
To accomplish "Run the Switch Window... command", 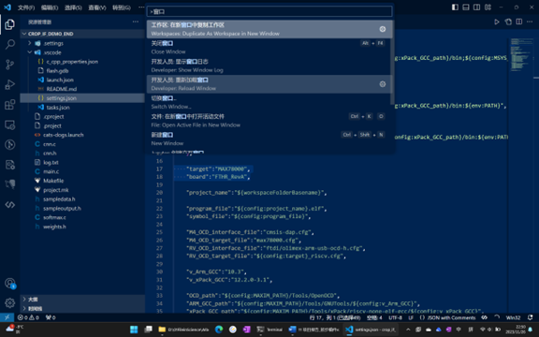I will coord(269,102).
